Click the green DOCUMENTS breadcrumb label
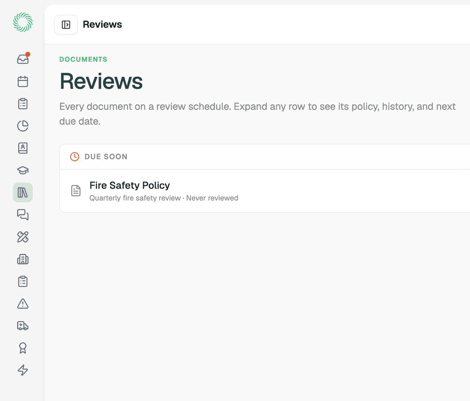The image size is (470, 401). pyautogui.click(x=83, y=59)
